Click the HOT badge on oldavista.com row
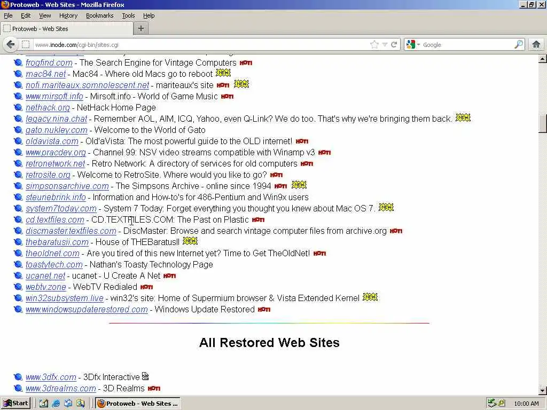Image resolution: width=547 pixels, height=410 pixels. coord(302,141)
